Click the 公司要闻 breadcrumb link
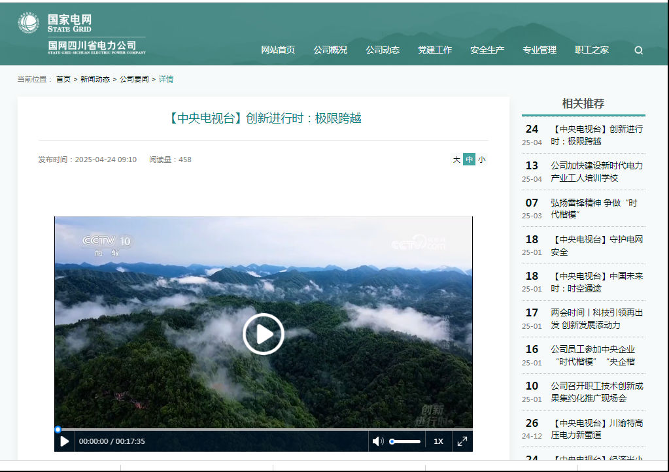 [134, 79]
